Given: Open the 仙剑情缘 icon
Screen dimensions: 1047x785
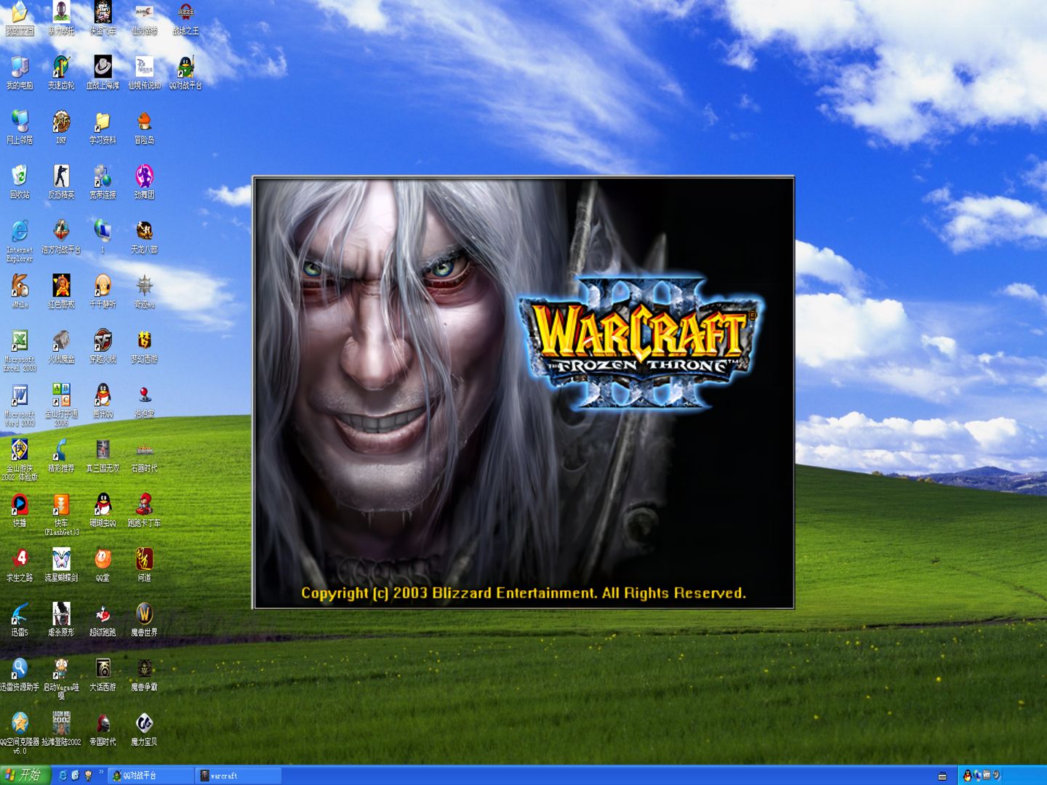Looking at the screenshot, I should pyautogui.click(x=144, y=13).
